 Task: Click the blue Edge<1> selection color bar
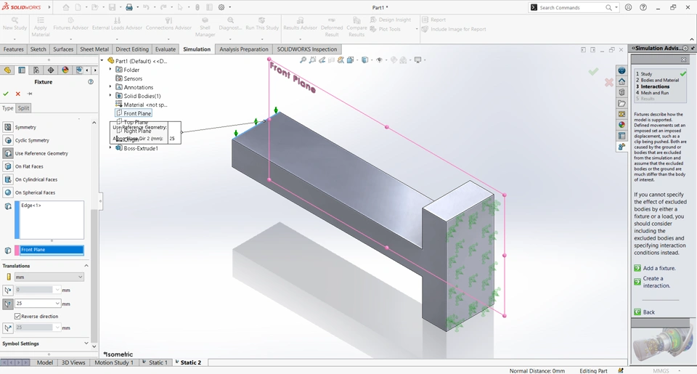tap(17, 220)
